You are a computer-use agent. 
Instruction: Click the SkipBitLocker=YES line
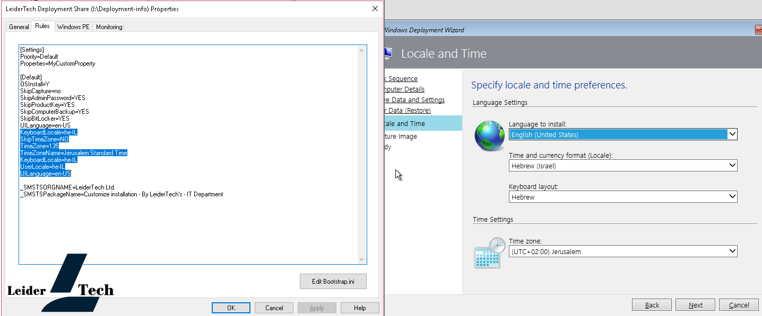(45, 119)
